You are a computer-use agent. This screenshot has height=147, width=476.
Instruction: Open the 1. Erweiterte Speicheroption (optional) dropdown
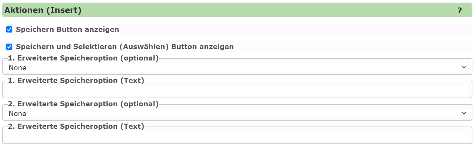(x=237, y=68)
